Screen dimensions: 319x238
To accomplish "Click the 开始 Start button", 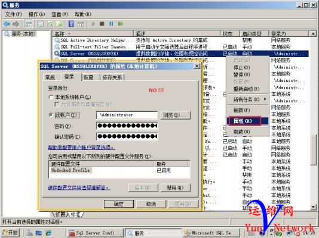I will pyautogui.click(x=10, y=233).
